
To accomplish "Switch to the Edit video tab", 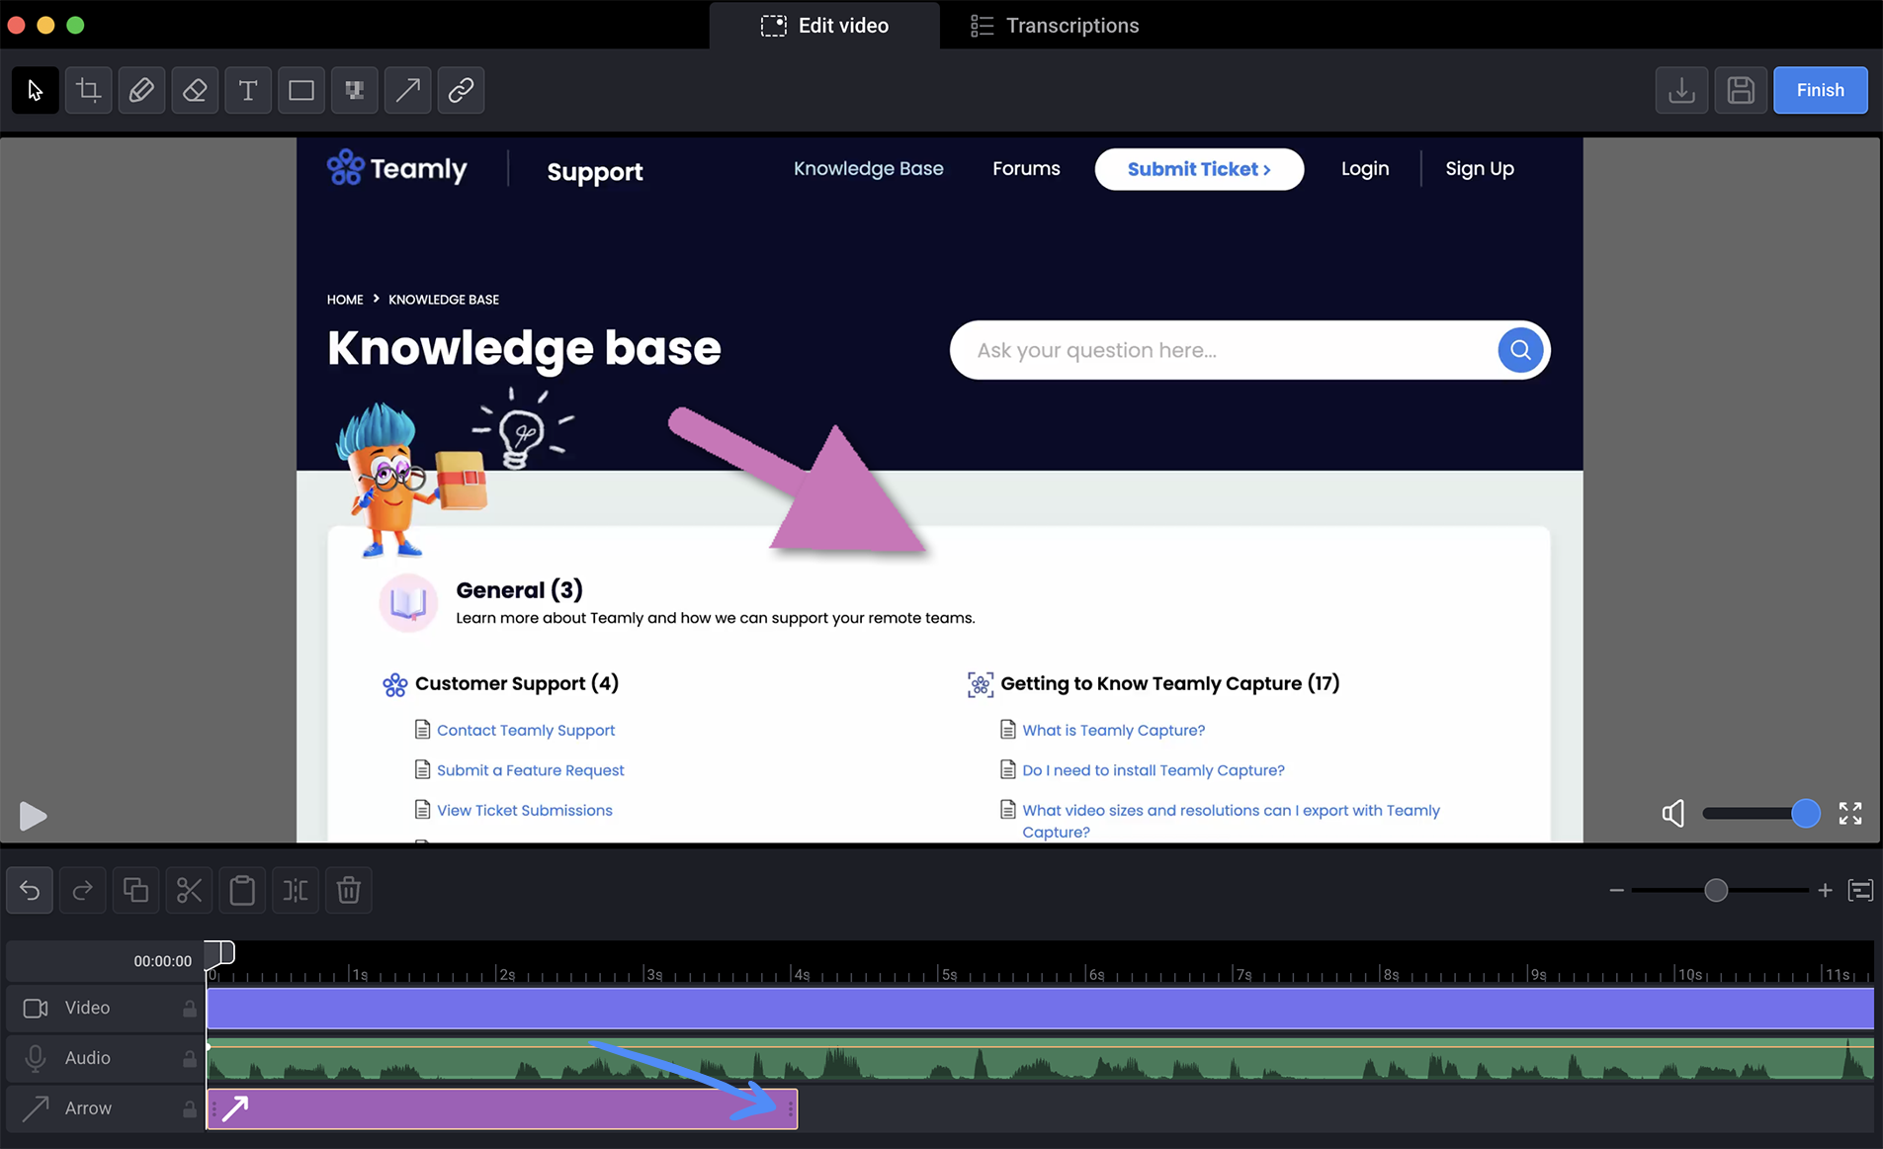I will [x=824, y=26].
